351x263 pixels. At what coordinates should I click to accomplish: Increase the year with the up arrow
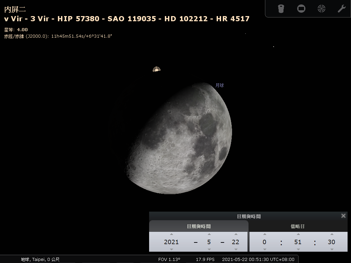171,235
